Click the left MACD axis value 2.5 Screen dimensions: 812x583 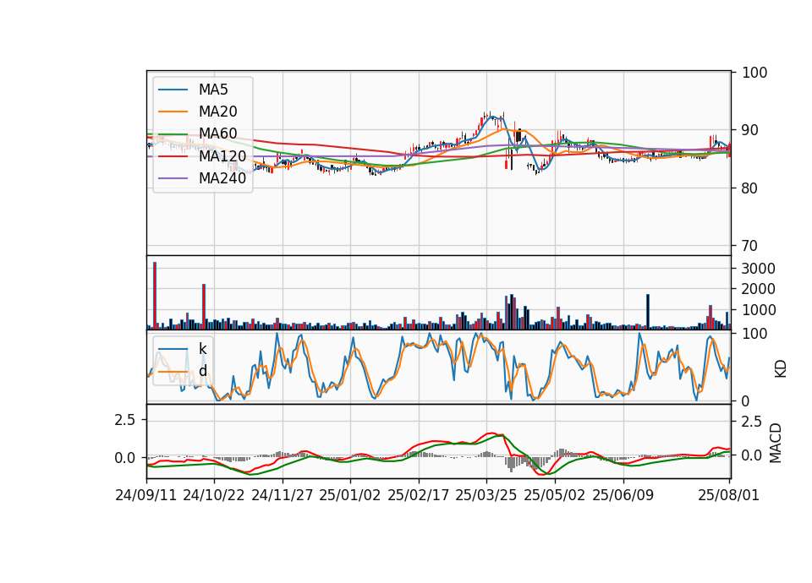click(x=124, y=420)
